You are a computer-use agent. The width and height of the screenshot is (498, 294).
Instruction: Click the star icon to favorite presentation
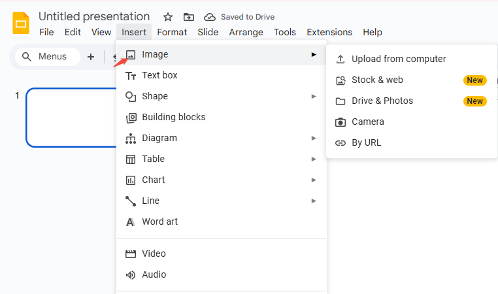pyautogui.click(x=168, y=17)
